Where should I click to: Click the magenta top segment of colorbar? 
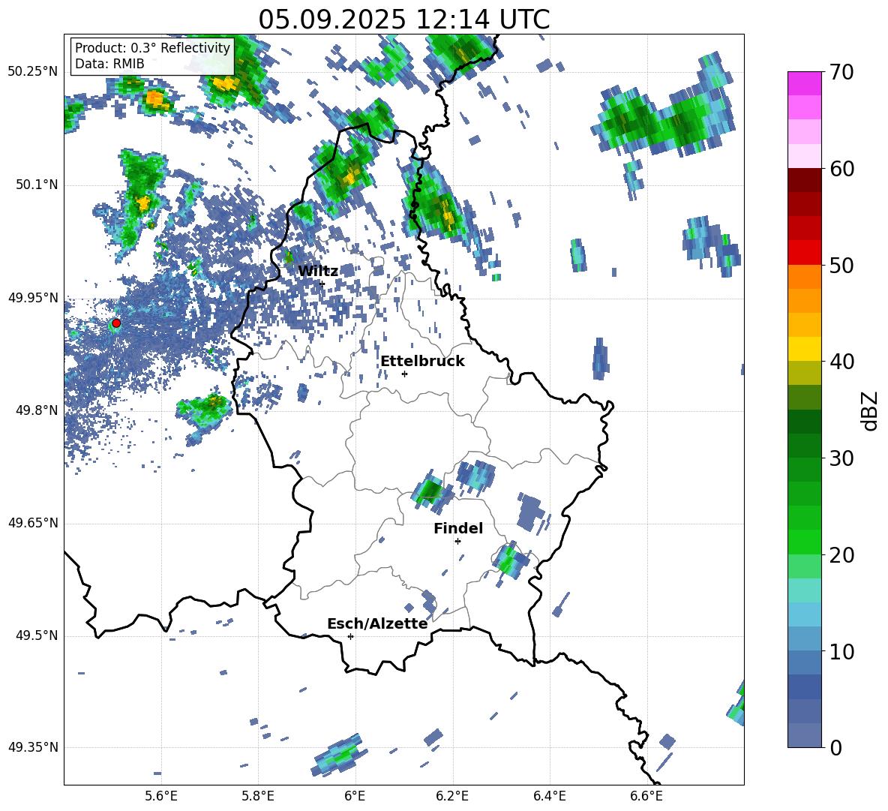click(x=804, y=83)
